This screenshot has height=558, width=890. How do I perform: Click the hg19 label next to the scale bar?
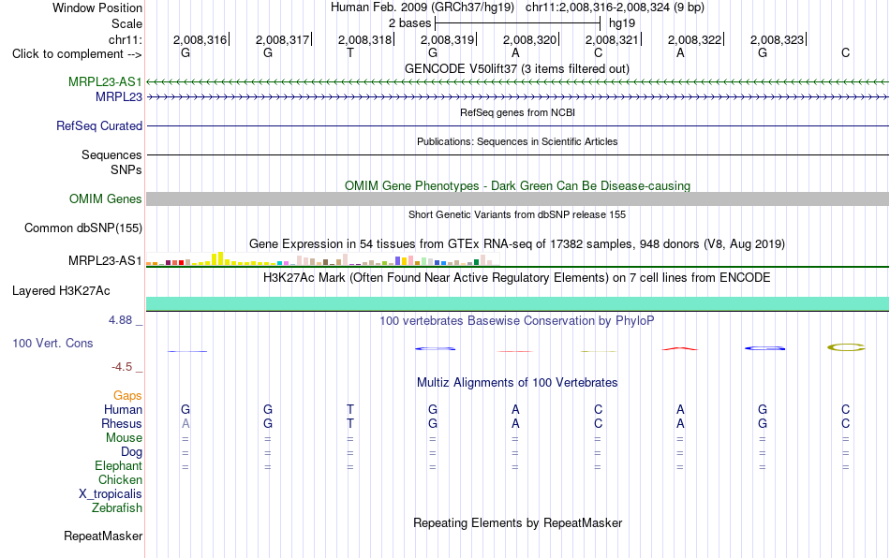(621, 23)
